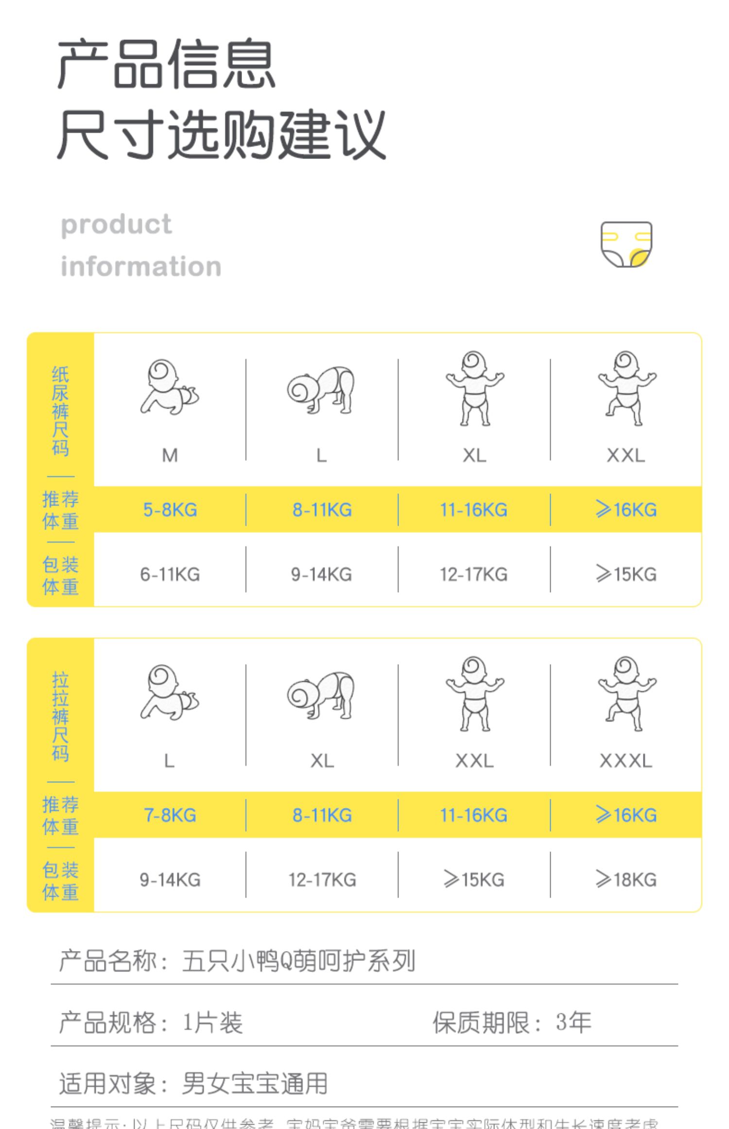This screenshot has height=1129, width=729.
Task: Select the 产品信息 heading text
Action: [x=166, y=64]
